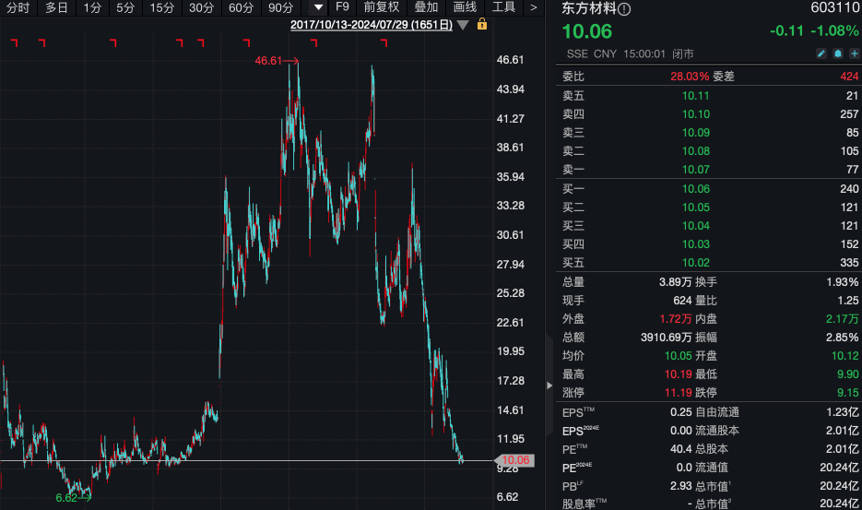The image size is (862, 510).
Task: Click the 换手 turnover value 1.93%
Action: (x=843, y=282)
